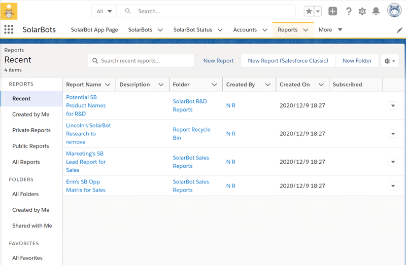Screen dimensions: 406x265
Task: Open the SolarBot R&D Reports folder link
Action: [x=190, y=105]
